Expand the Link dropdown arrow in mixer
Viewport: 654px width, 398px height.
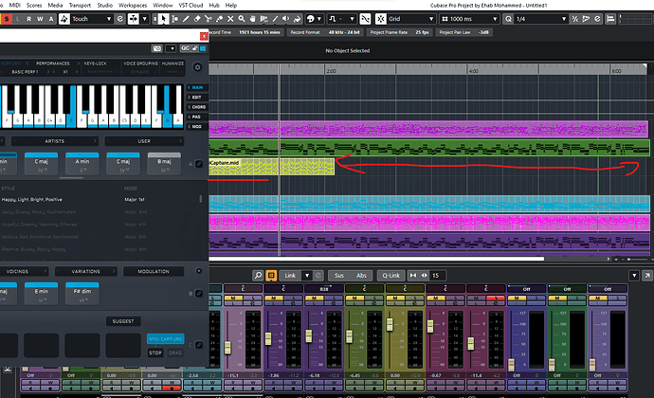click(307, 276)
